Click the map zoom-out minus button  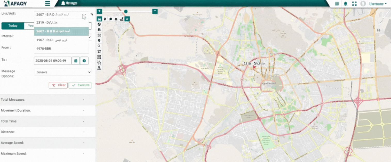(155, 11)
